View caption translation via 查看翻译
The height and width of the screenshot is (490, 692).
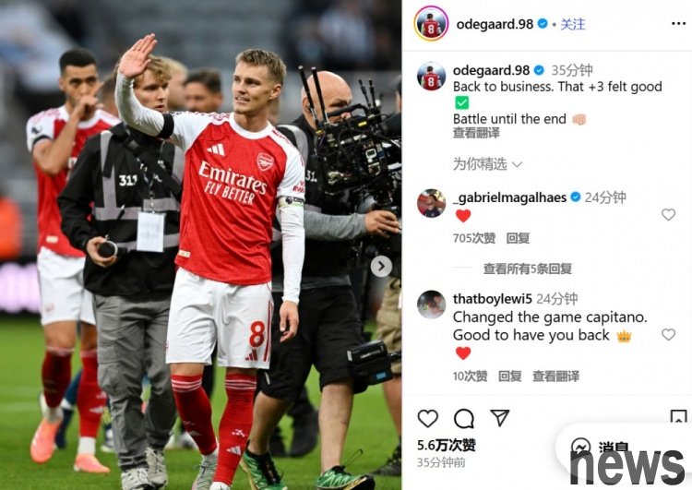click(476, 133)
